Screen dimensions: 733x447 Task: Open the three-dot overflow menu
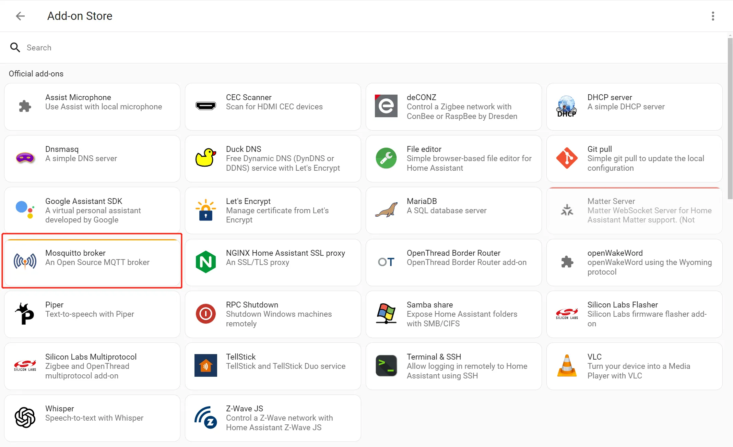(x=713, y=16)
